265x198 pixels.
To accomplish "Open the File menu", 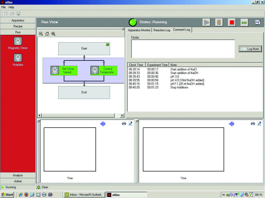I will 3,7.
